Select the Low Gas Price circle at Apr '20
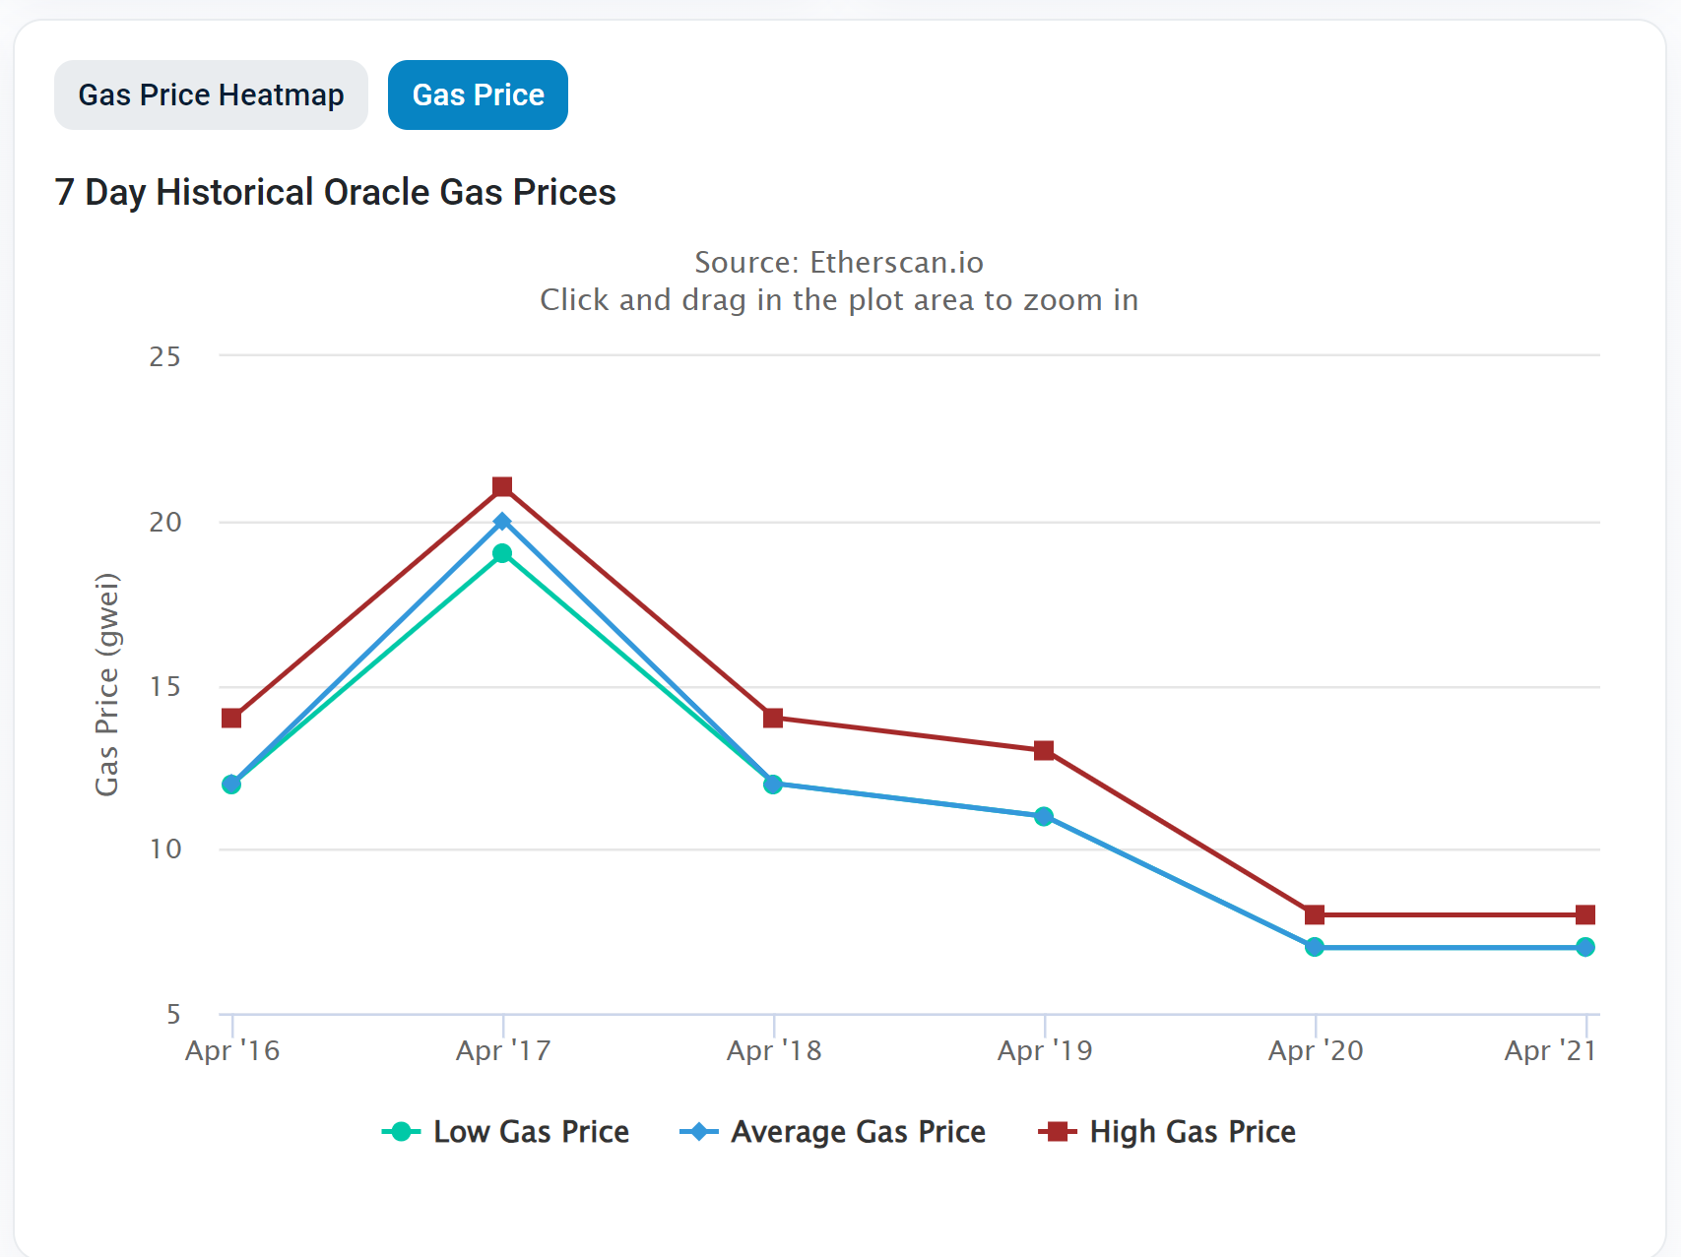The height and width of the screenshot is (1257, 1681). coord(1315,947)
